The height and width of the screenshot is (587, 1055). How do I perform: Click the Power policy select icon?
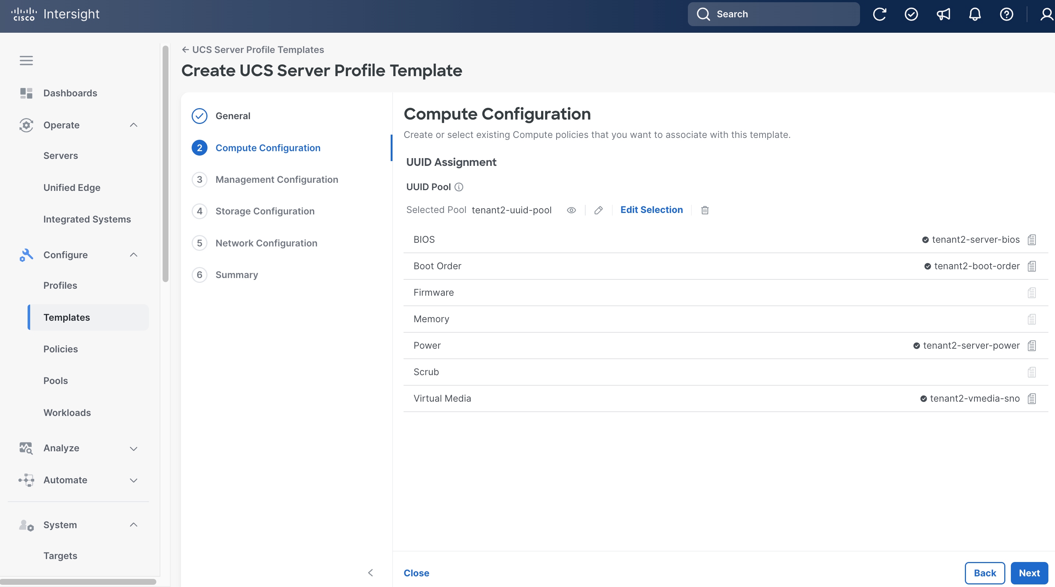[x=1032, y=345]
